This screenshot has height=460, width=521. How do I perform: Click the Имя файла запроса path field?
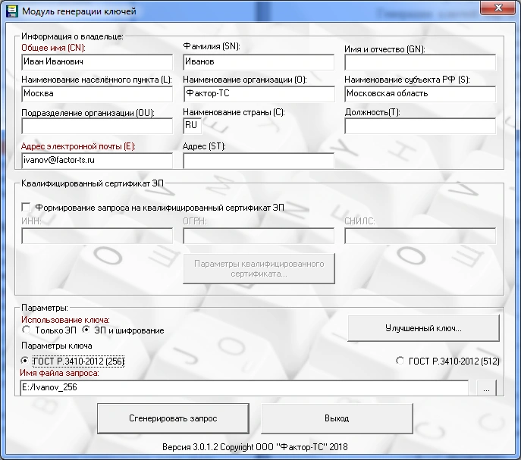click(x=244, y=387)
